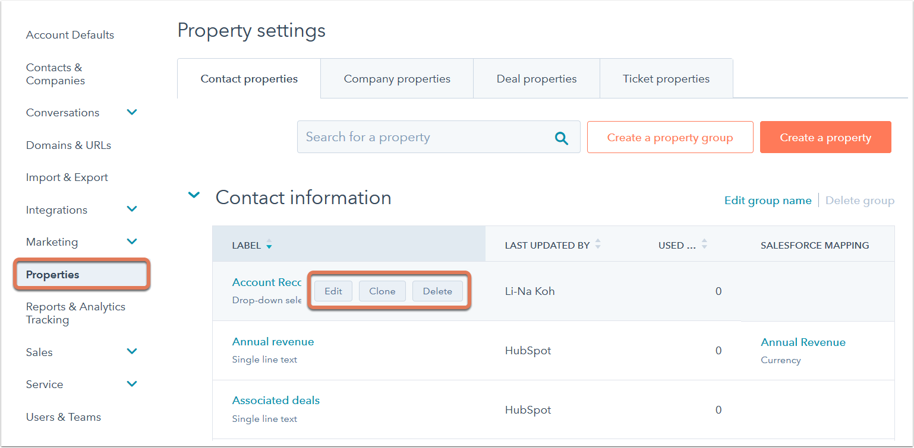Expand Marketing sidebar menu
The image size is (914, 448).
132,241
